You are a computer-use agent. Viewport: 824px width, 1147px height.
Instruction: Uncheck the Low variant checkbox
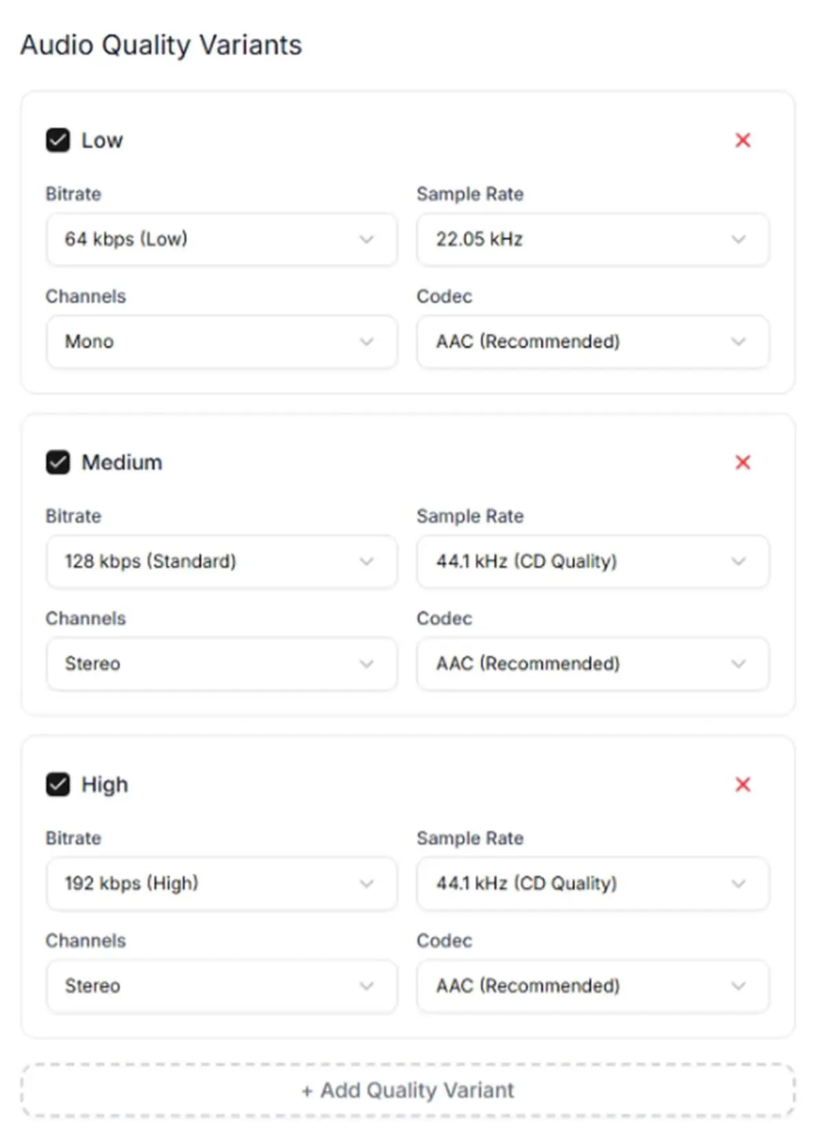coord(58,140)
